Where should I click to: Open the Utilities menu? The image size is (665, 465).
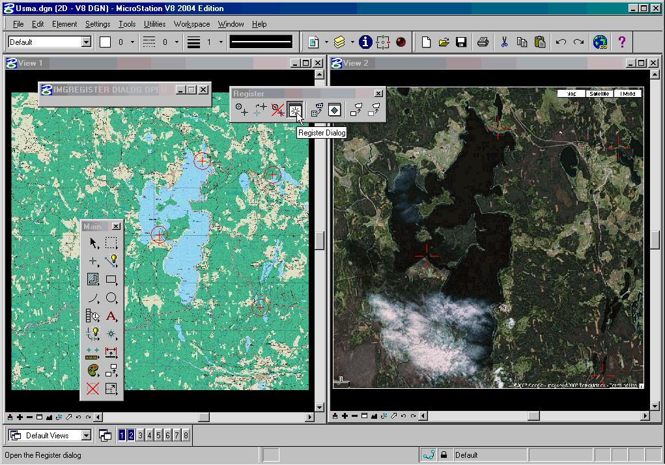click(x=154, y=24)
